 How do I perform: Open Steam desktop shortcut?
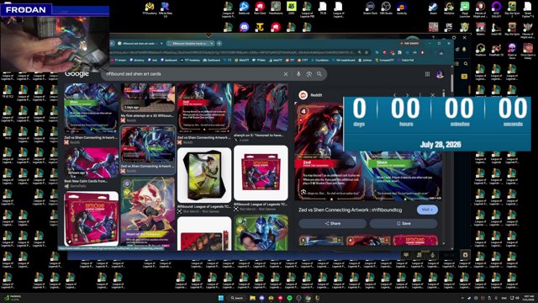pos(433,8)
